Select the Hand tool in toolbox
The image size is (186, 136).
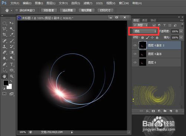(4, 76)
